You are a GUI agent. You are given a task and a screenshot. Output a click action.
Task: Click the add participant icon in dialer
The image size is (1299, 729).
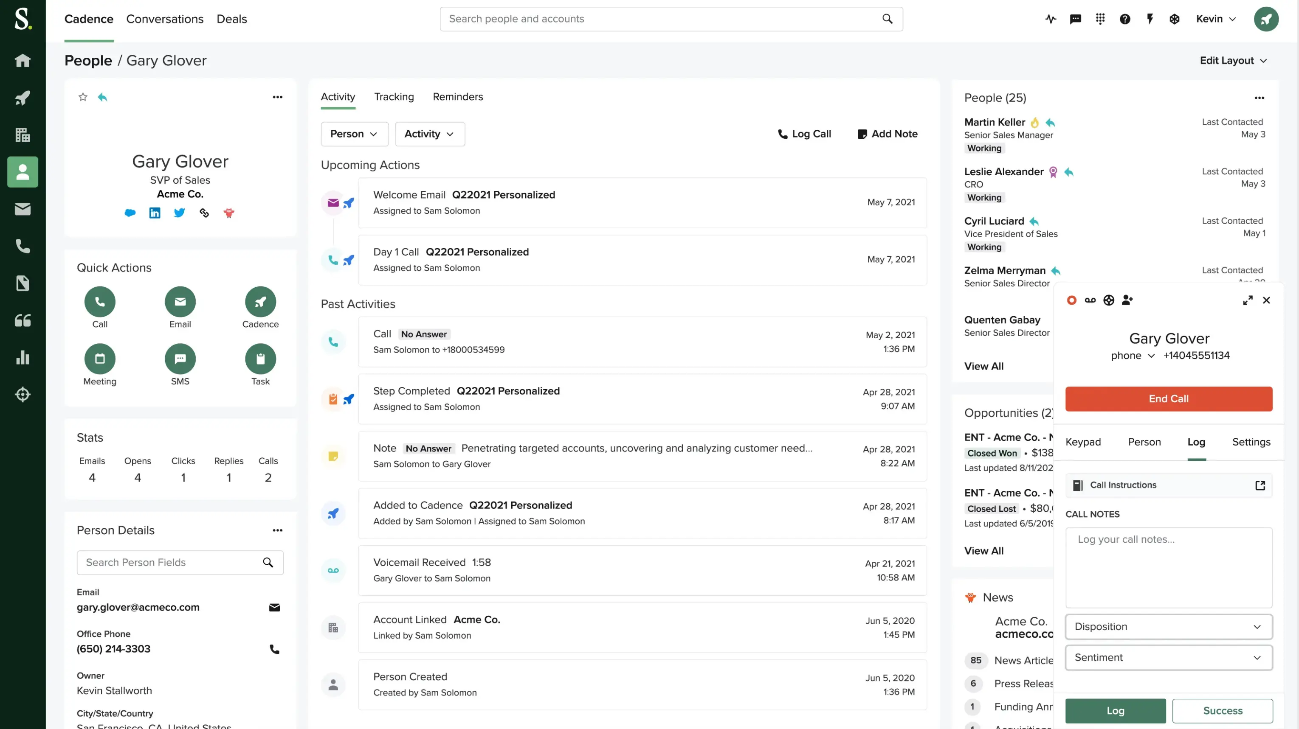pos(1127,300)
